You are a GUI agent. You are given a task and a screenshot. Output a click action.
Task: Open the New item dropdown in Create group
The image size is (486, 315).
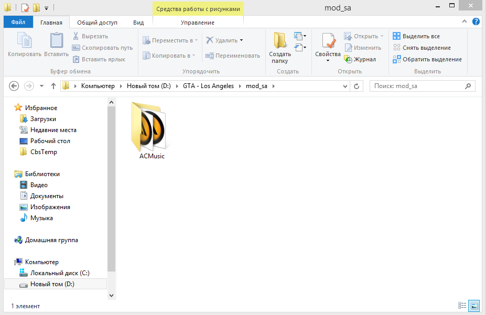tap(300, 36)
